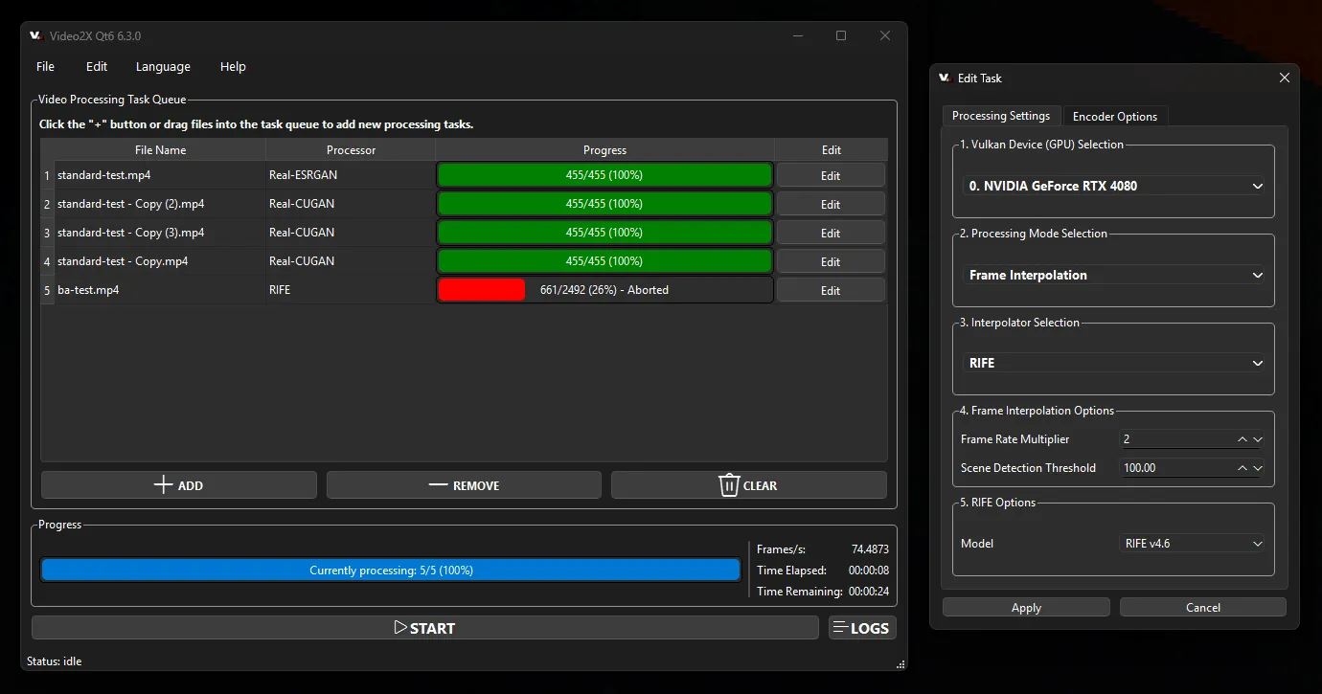
Task: Open LOGS with the list icon
Action: [862, 628]
